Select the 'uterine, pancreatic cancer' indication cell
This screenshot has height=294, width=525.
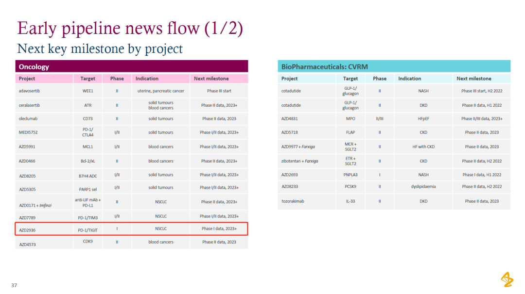coord(160,91)
